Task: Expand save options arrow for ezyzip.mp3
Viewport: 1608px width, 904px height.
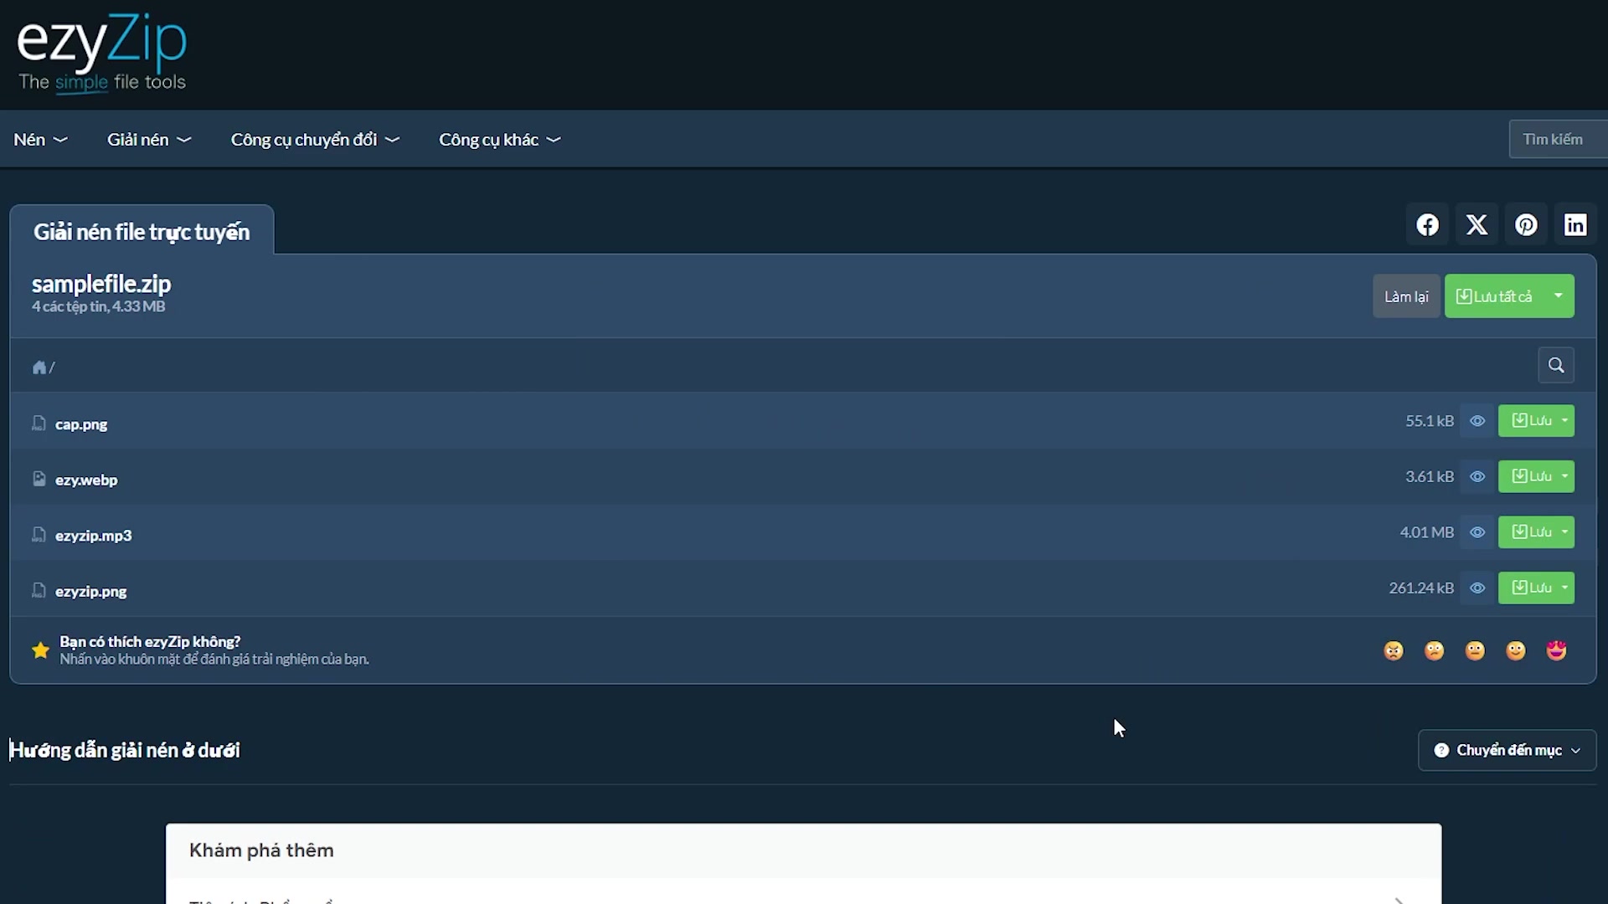Action: 1564,532
